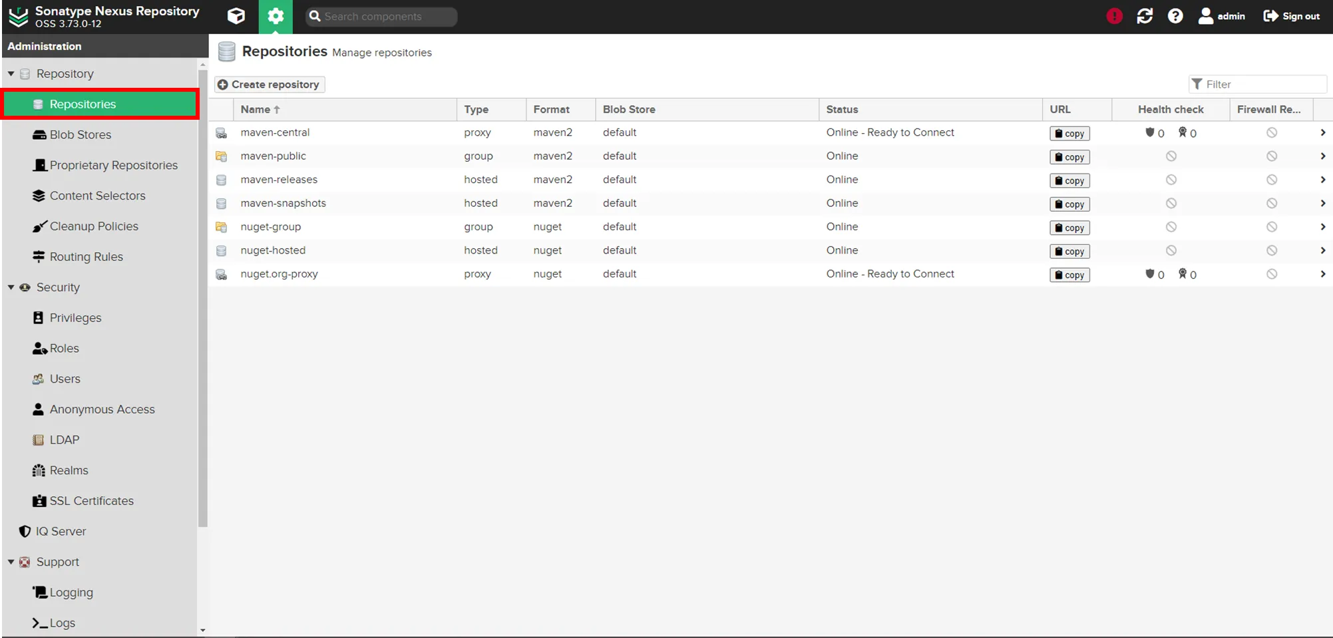Open nuget.org-proxy row chevron
The width and height of the screenshot is (1333, 638).
[x=1322, y=274]
